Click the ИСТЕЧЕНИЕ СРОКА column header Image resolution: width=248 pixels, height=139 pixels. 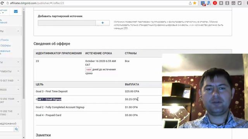point(98,53)
